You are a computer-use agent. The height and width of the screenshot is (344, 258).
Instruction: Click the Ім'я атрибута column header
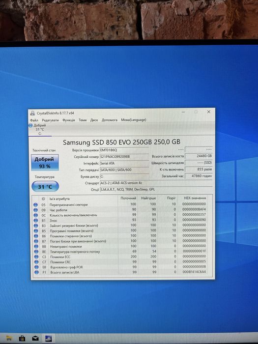pyautogui.click(x=59, y=199)
